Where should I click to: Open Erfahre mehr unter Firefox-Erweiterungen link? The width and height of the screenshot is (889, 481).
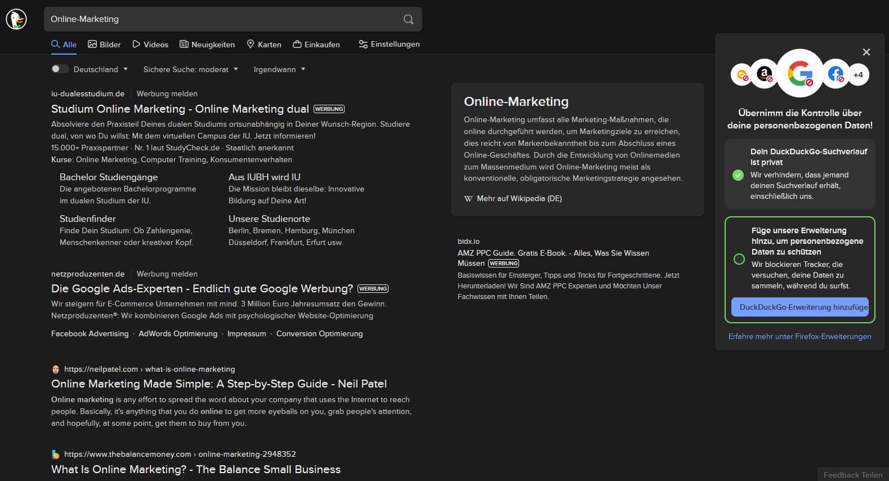799,336
